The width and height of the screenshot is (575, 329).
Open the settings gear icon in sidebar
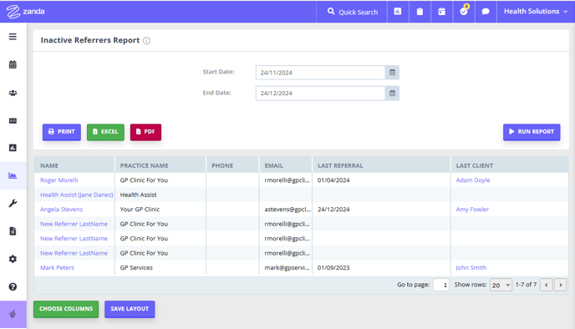click(x=13, y=259)
